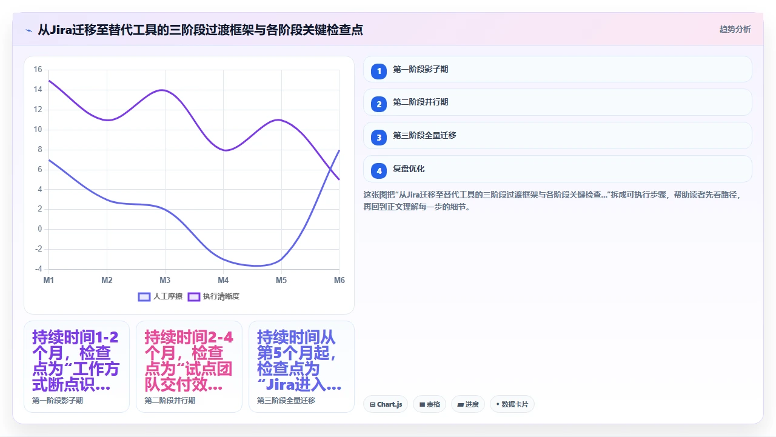Click the 人工摩擦 legend color box
This screenshot has width=776, height=437.
click(144, 296)
